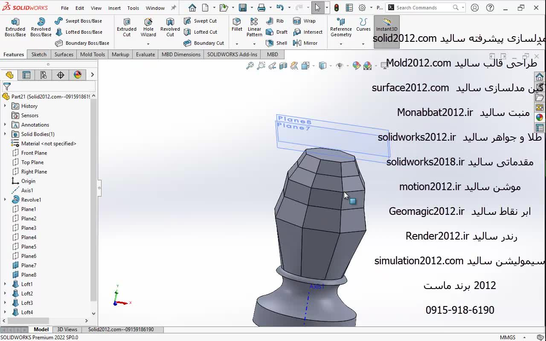Expand the Revolve1 feature node
The image size is (546, 341).
point(5,200)
